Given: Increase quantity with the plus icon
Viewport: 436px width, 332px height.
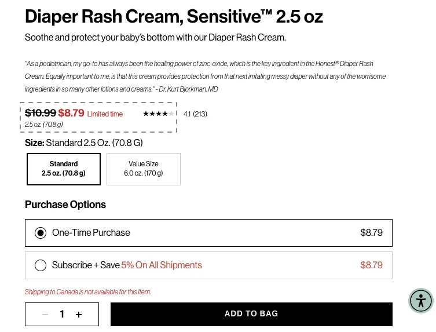Looking at the screenshot, I should click(79, 315).
